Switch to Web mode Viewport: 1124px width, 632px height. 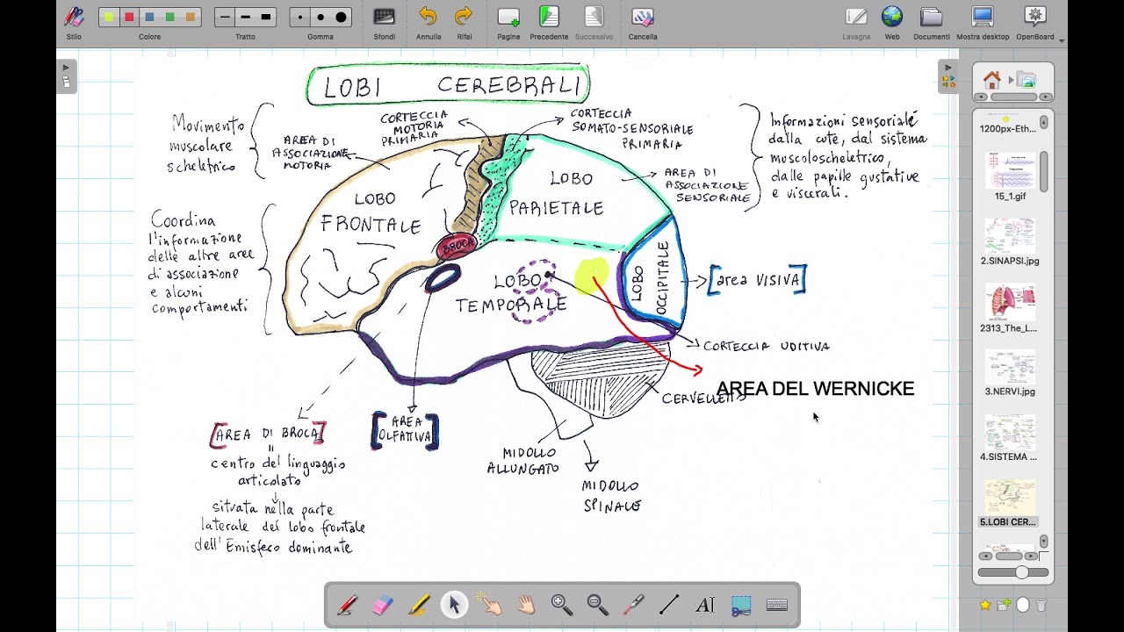(x=892, y=23)
